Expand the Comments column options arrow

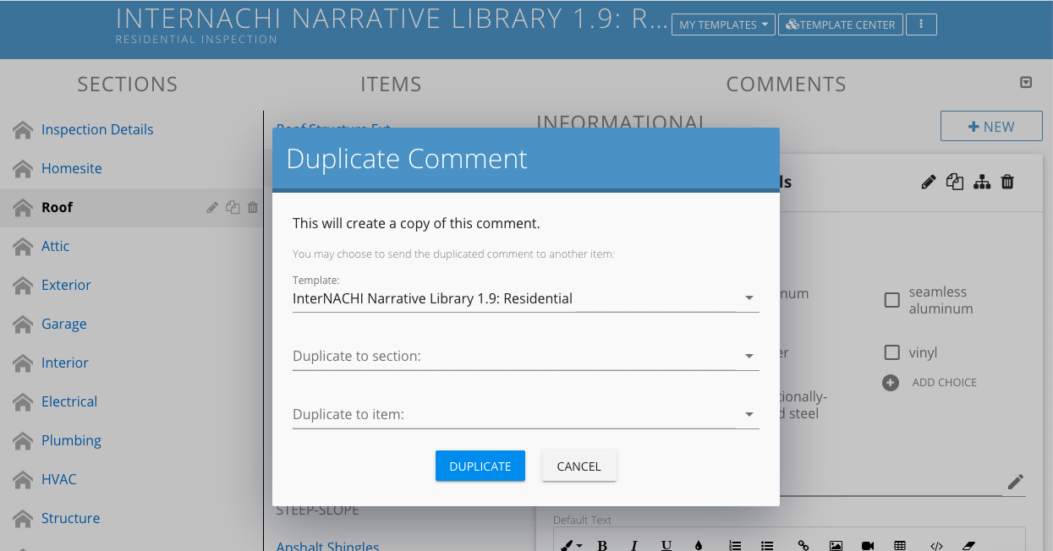pyautogui.click(x=1026, y=83)
